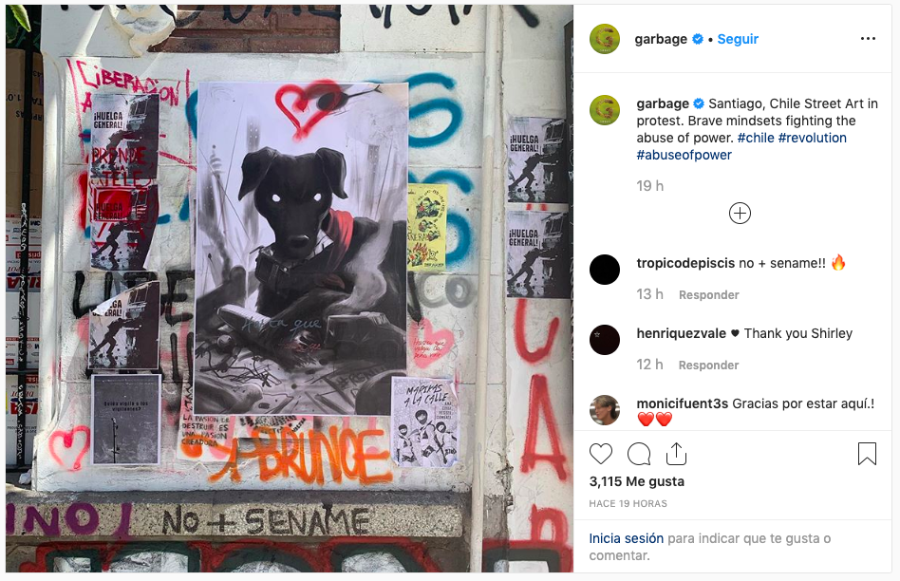Share the post using the share icon
900x581 pixels.
[x=676, y=454]
